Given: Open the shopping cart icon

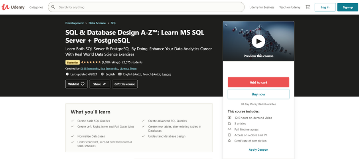Looking at the screenshot, I should pos(308,7).
